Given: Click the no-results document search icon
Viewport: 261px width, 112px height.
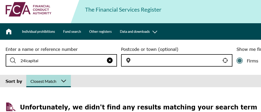Looking at the screenshot, I should pyautogui.click(x=11, y=107).
